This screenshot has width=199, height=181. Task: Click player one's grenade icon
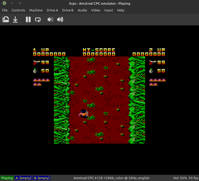tap(35, 71)
